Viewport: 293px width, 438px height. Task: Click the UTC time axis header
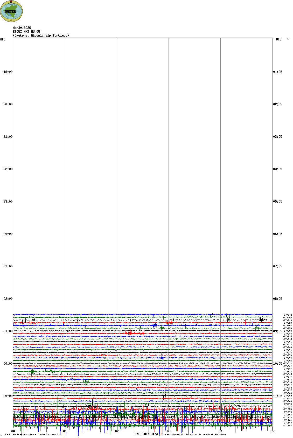tap(278, 39)
